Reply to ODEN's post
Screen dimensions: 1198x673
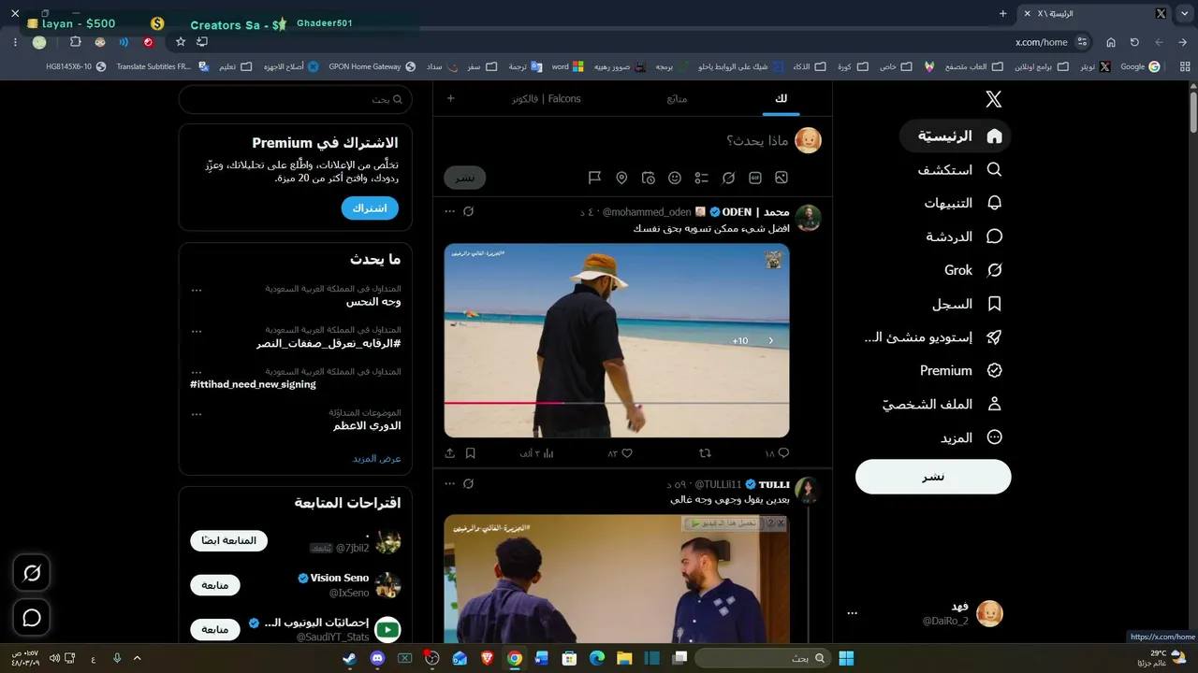point(783,453)
